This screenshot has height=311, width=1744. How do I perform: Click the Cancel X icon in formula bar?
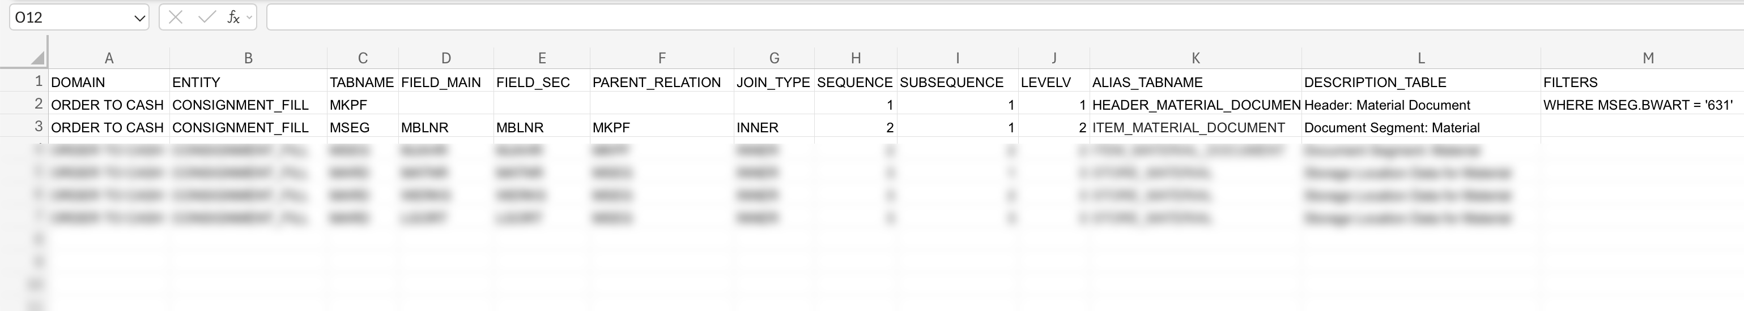tap(176, 18)
